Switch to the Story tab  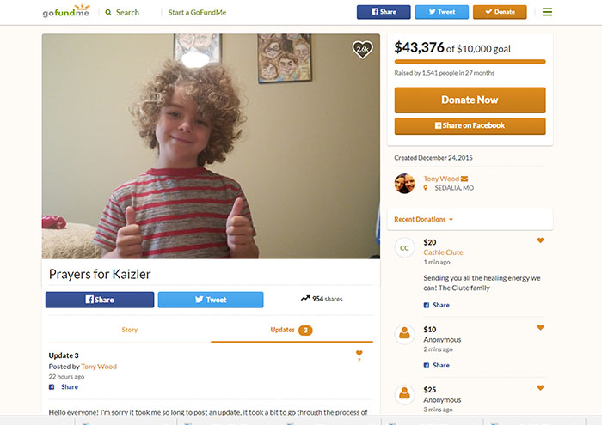pos(129,330)
